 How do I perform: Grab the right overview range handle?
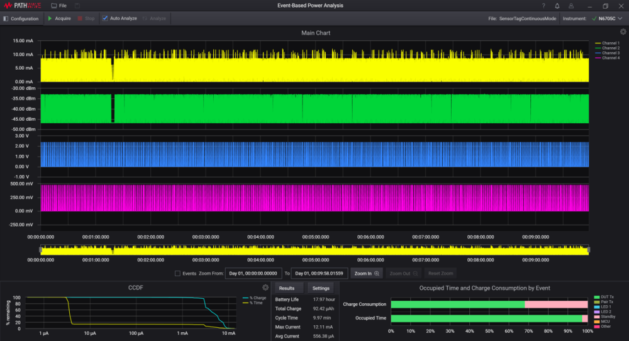(x=588, y=250)
